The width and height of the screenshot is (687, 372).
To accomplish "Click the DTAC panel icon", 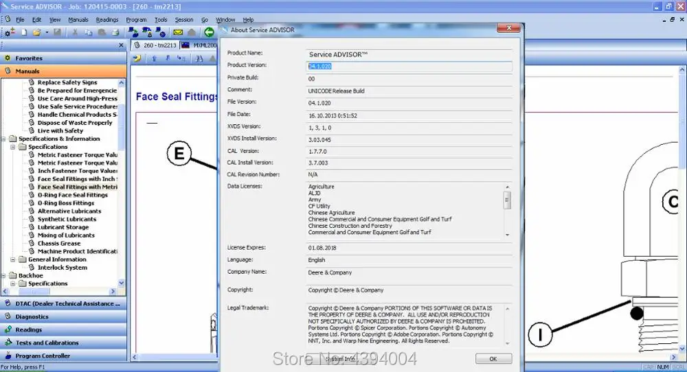I will coord(8,303).
